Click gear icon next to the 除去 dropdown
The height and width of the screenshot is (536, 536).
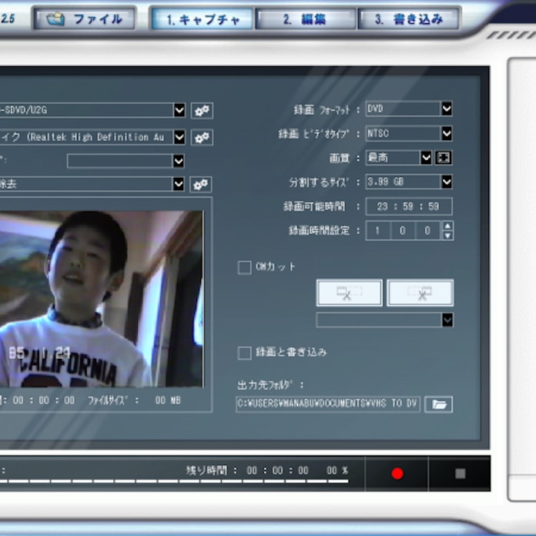click(x=201, y=184)
